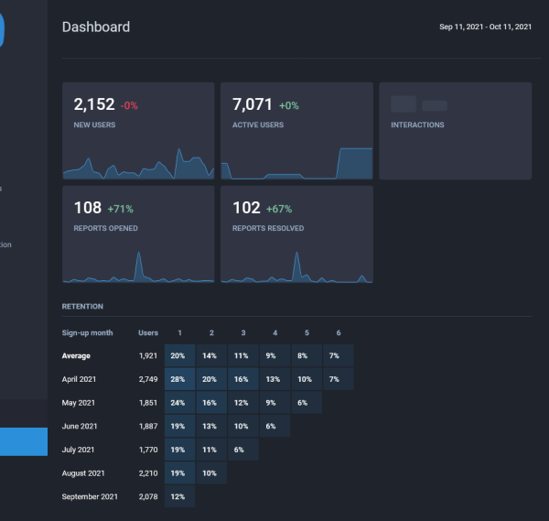Screen dimensions: 549x521
Task: Click the September 2021 month 1 cell 12%
Action: tap(179, 496)
